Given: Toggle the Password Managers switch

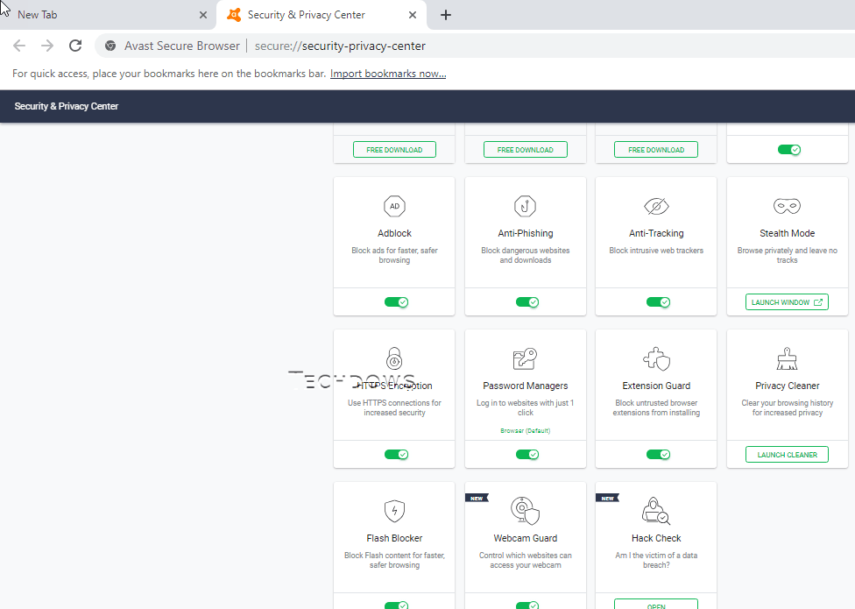Looking at the screenshot, I should click(527, 454).
